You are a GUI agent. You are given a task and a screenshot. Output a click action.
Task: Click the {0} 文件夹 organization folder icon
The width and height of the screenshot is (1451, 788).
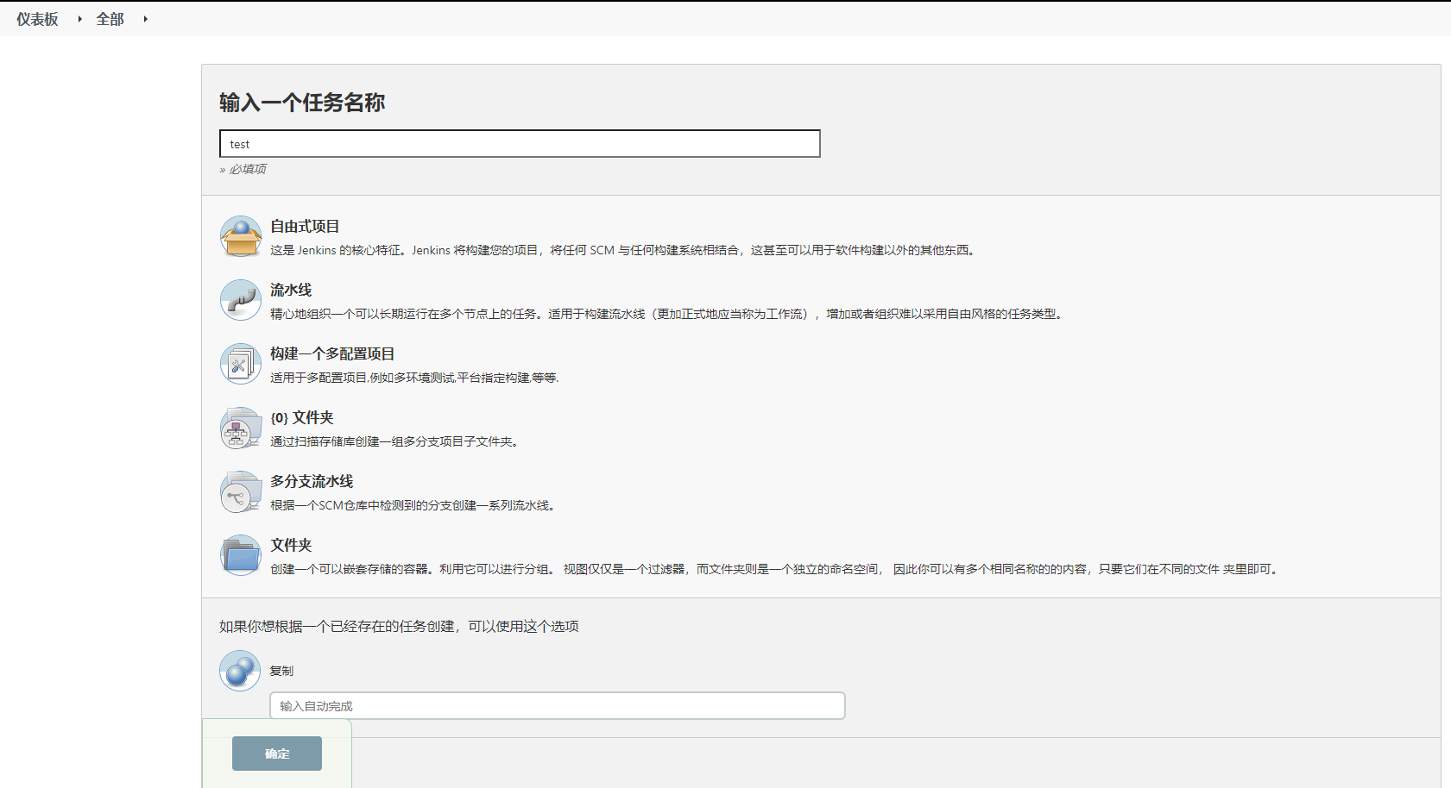click(x=241, y=428)
